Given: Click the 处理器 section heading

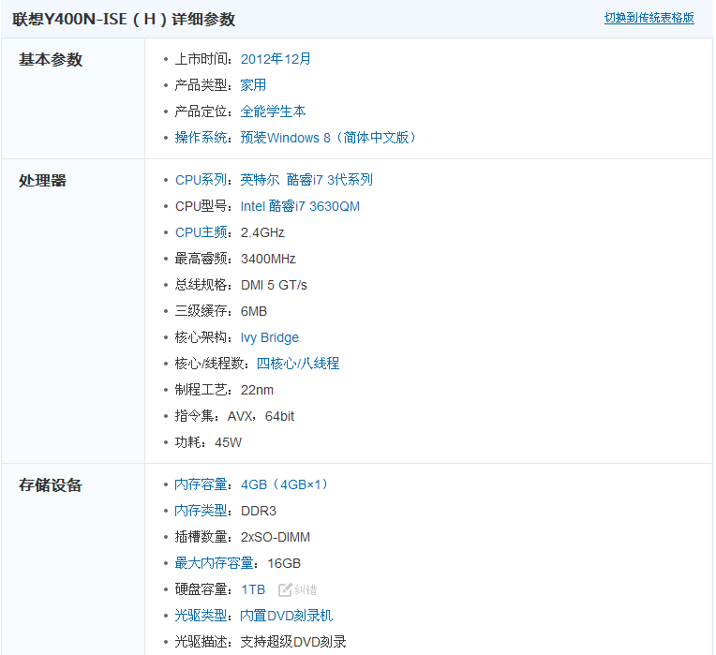Looking at the screenshot, I should coord(42,181).
